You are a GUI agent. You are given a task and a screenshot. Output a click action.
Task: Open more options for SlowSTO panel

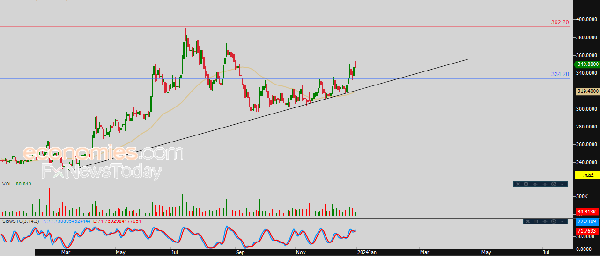[x=562, y=221]
